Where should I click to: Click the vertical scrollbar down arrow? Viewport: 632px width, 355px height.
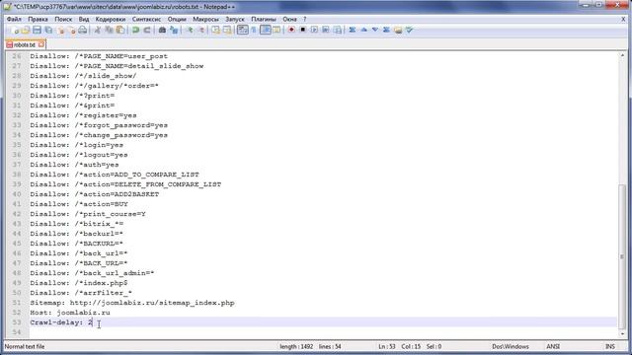[622, 333]
